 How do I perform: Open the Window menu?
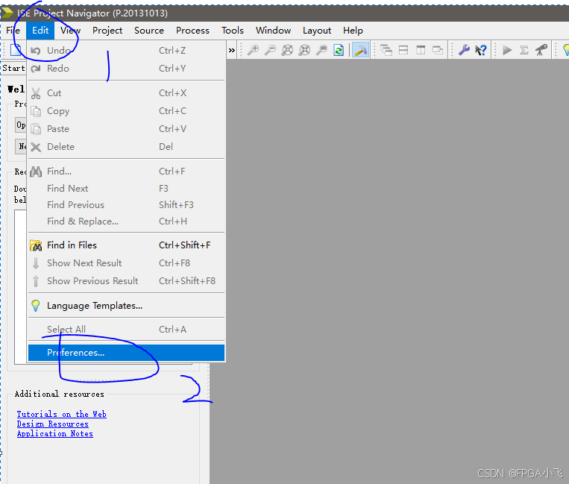(x=273, y=31)
